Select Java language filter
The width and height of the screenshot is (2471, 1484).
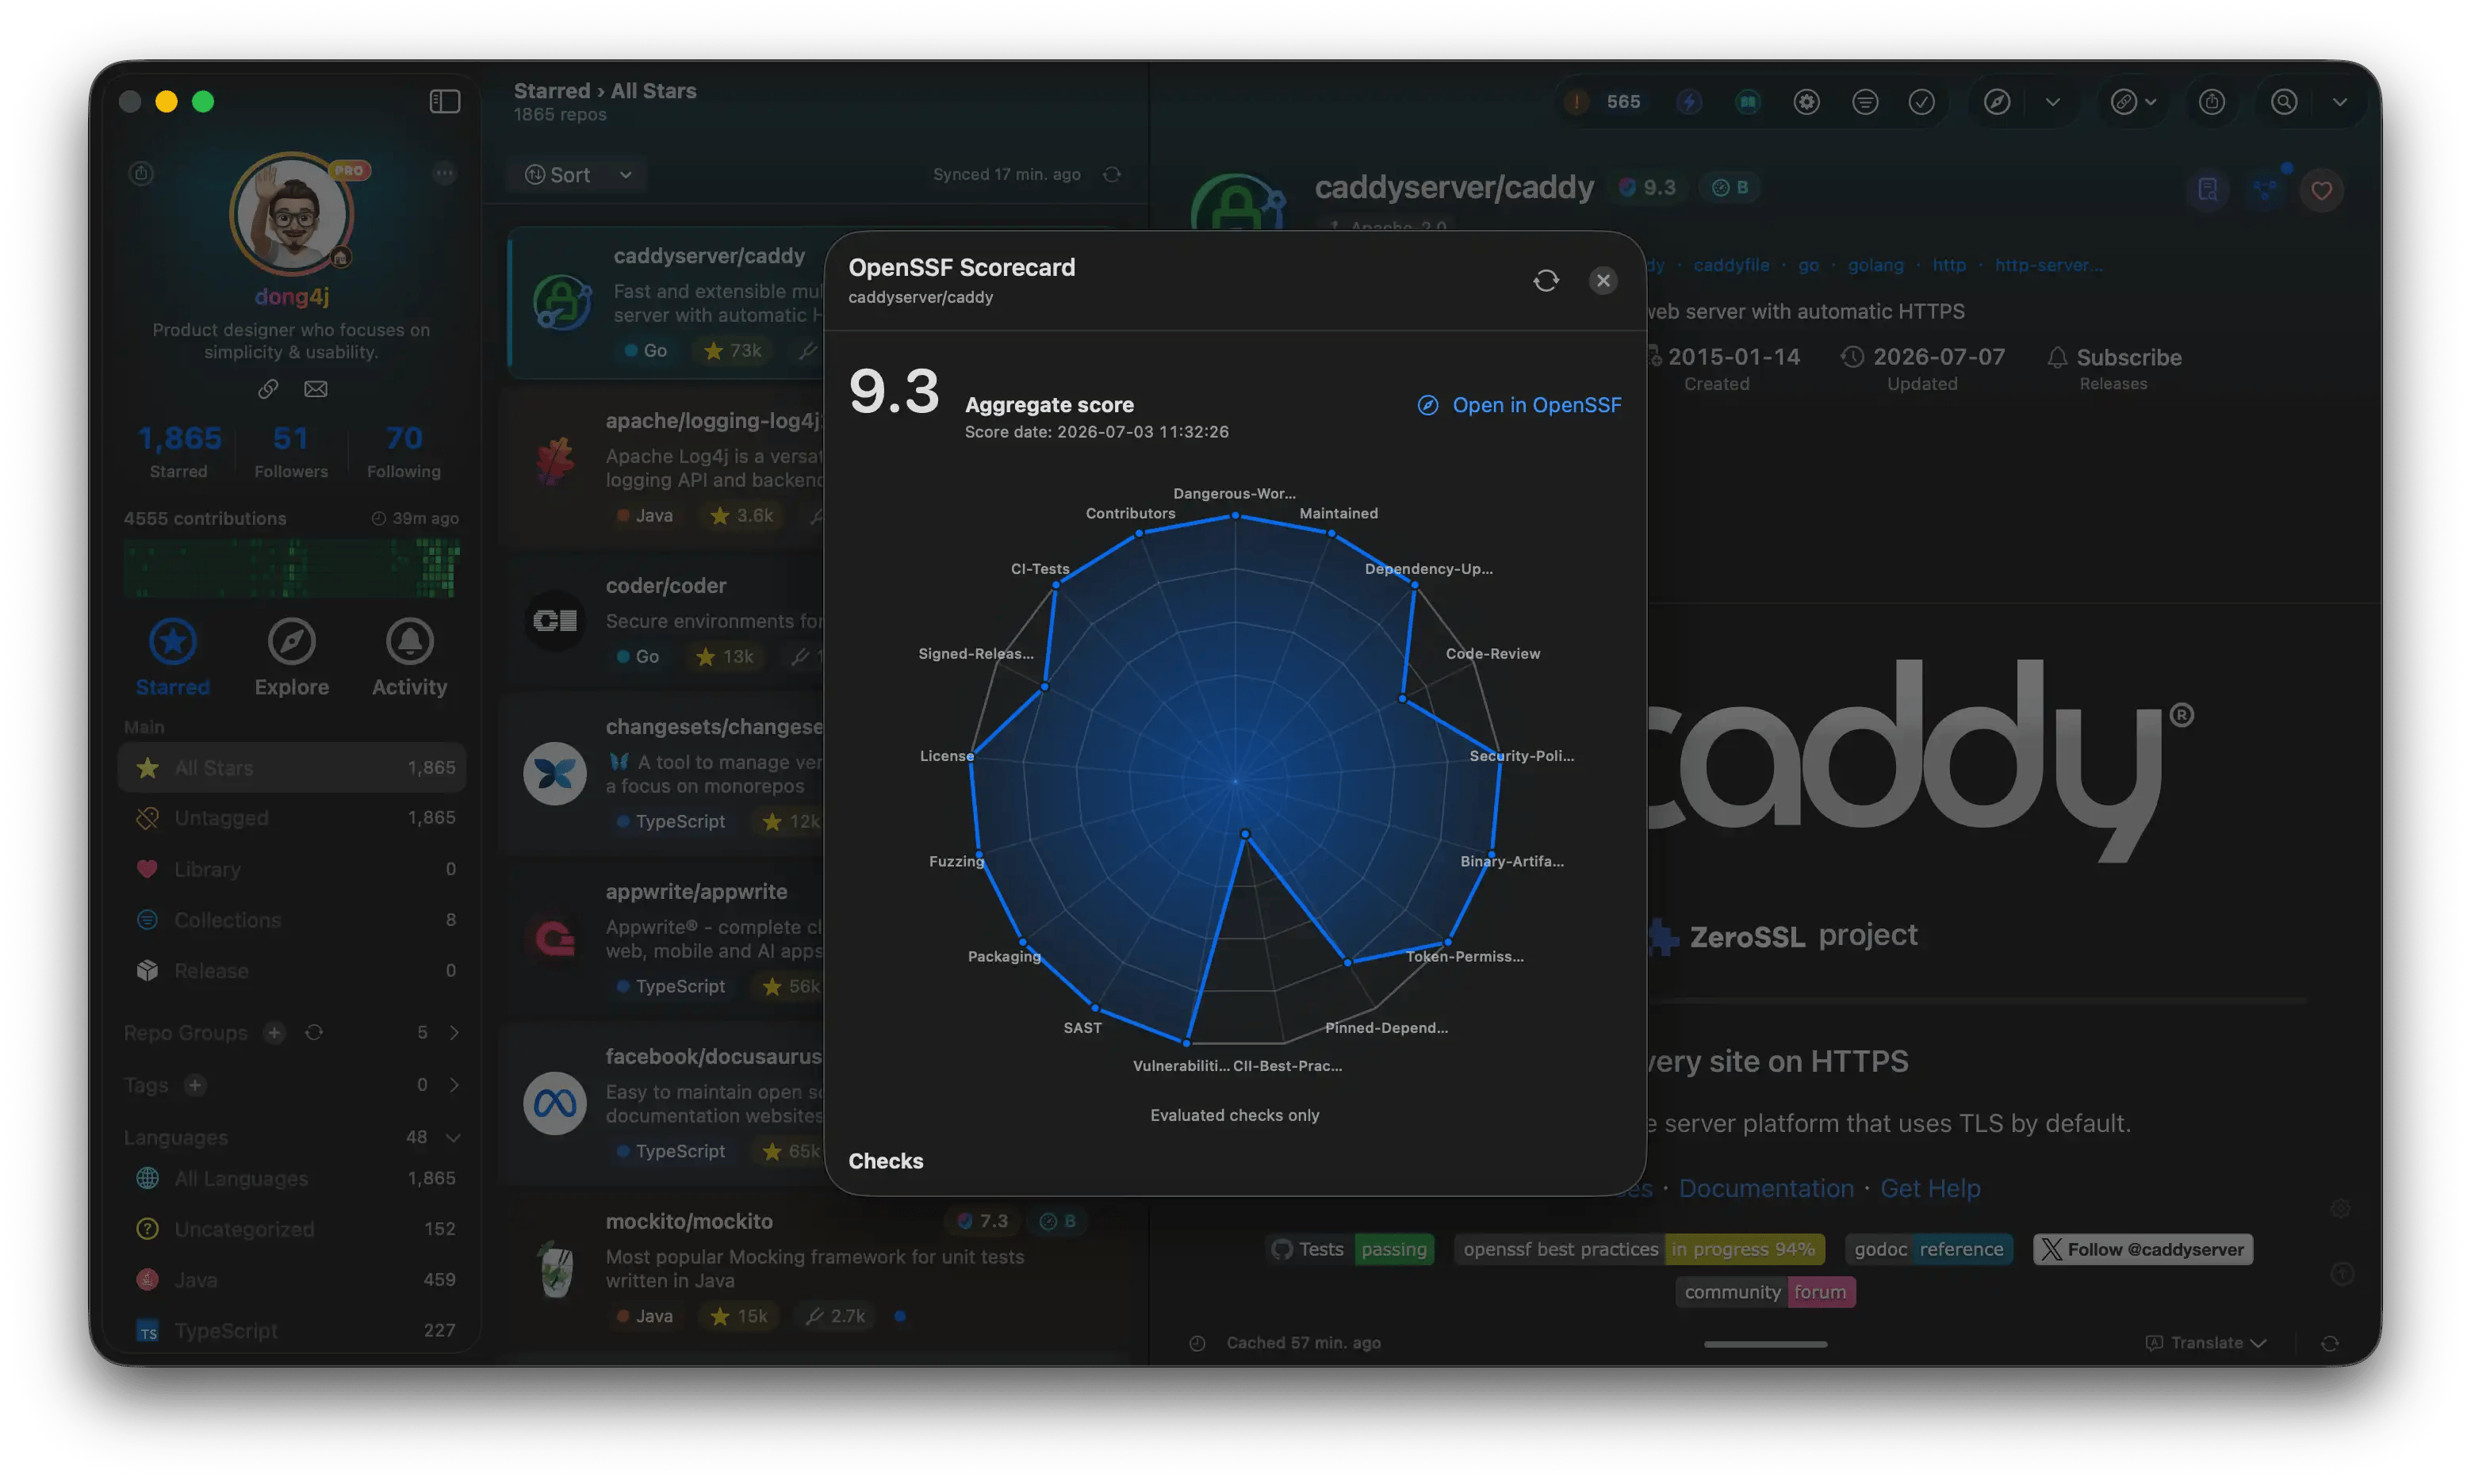click(292, 1280)
